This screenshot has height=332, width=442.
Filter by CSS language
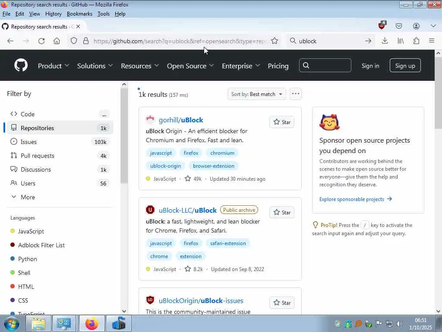coord(23,300)
